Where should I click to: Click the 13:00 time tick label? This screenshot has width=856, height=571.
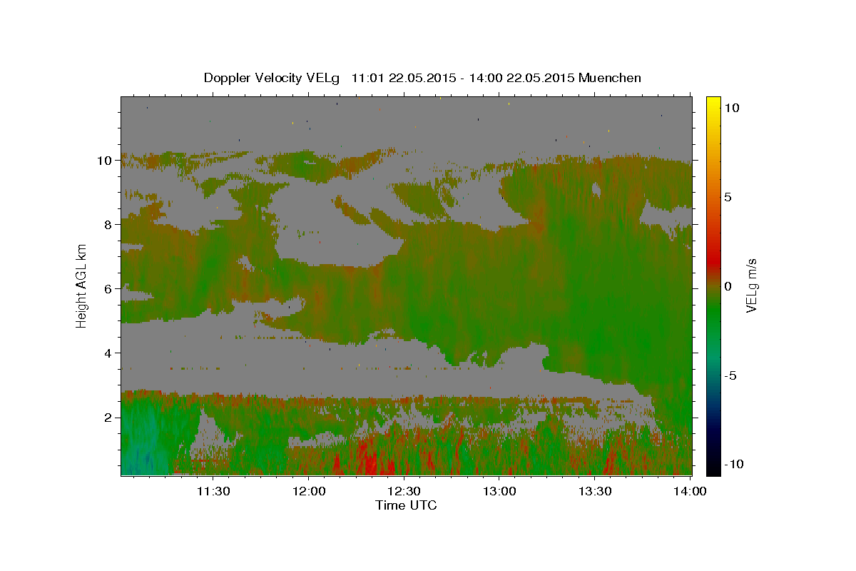point(499,491)
